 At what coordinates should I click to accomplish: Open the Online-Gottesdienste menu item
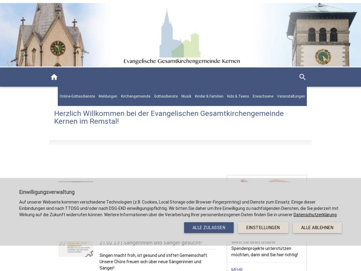(77, 96)
